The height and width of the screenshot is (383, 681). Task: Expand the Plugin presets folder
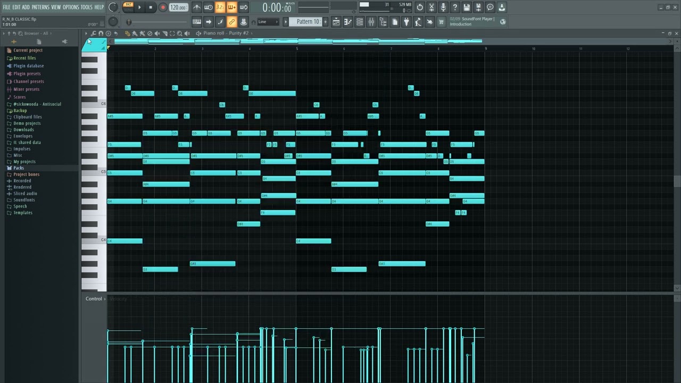click(x=27, y=74)
